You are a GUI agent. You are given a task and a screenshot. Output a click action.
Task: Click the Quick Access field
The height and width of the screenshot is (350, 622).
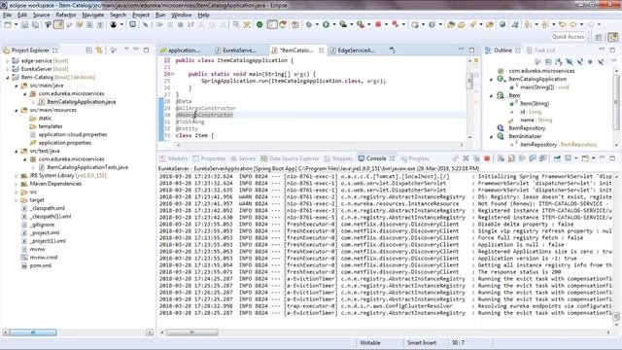pos(568,37)
